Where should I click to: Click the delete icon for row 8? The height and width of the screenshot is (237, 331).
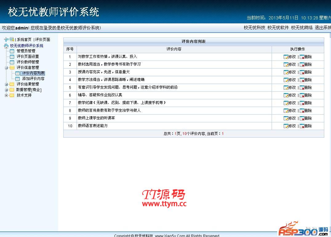point(302,111)
